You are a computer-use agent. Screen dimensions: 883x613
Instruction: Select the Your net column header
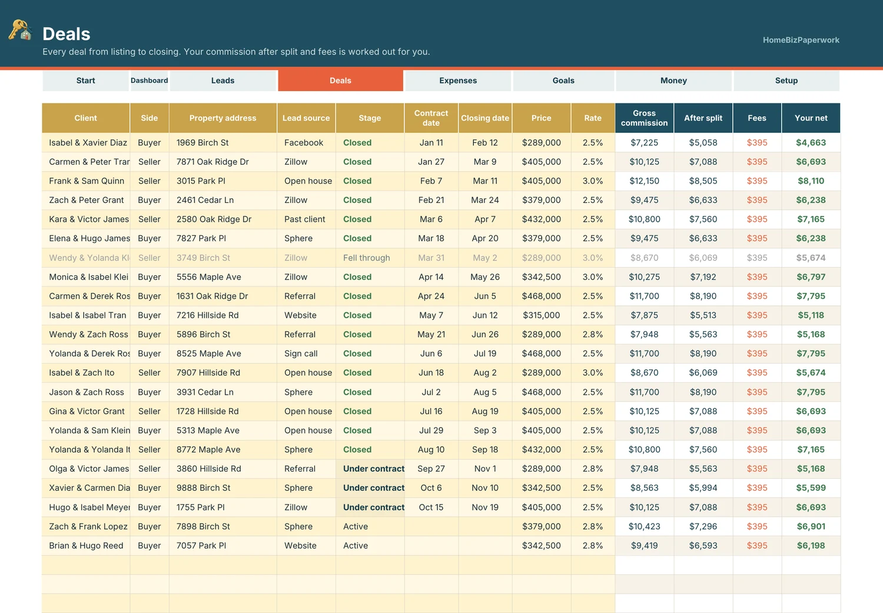pyautogui.click(x=811, y=118)
